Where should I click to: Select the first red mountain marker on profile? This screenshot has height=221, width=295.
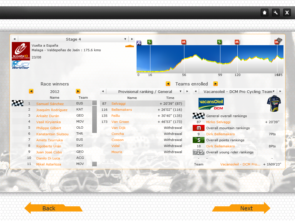(184, 42)
